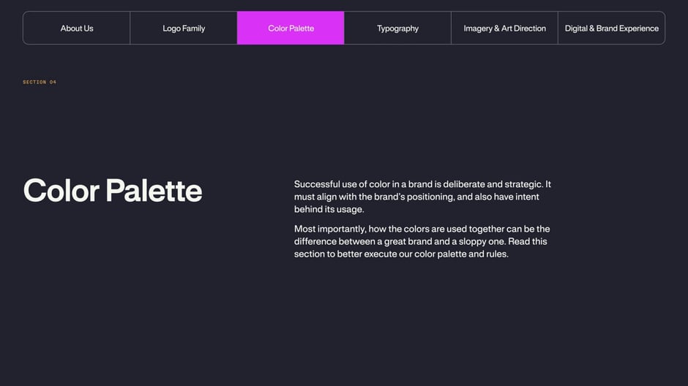688x386 pixels.
Task: Navigate to Digital & Brand Experience tab
Action: [x=612, y=28]
